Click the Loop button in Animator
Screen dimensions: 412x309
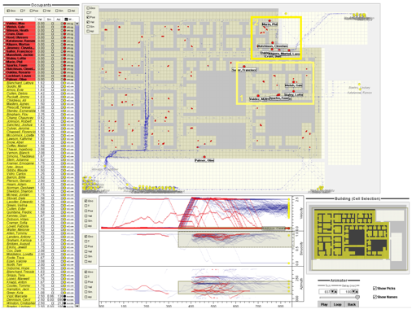(337, 304)
